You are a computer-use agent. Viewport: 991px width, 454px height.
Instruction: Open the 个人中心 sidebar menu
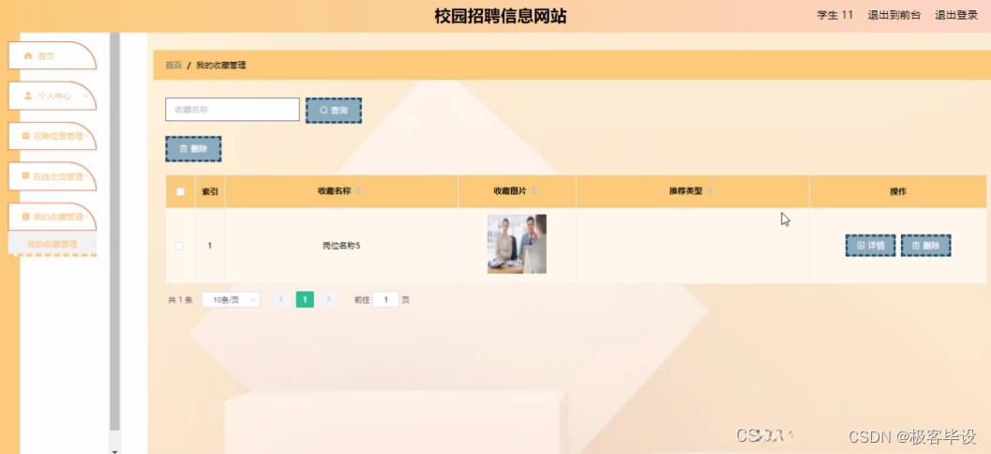52,96
